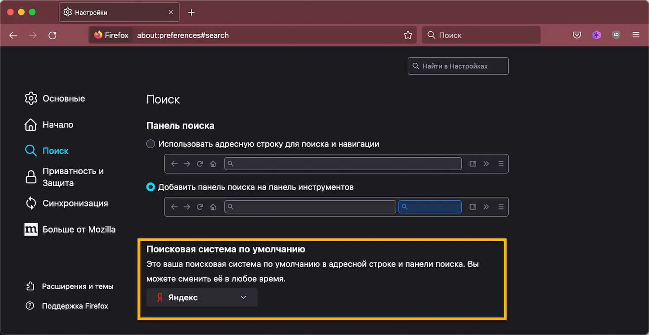Click the puzzle piece extensions icon
The width and height of the screenshot is (649, 335).
tap(30, 287)
